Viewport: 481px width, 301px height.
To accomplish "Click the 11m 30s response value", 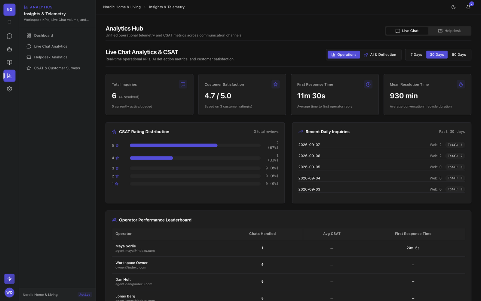I will pos(311,96).
